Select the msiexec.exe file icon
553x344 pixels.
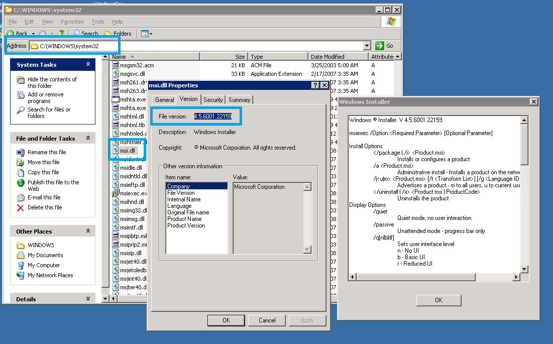116,193
